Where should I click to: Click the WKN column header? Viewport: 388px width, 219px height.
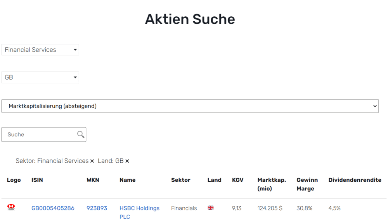pos(93,180)
